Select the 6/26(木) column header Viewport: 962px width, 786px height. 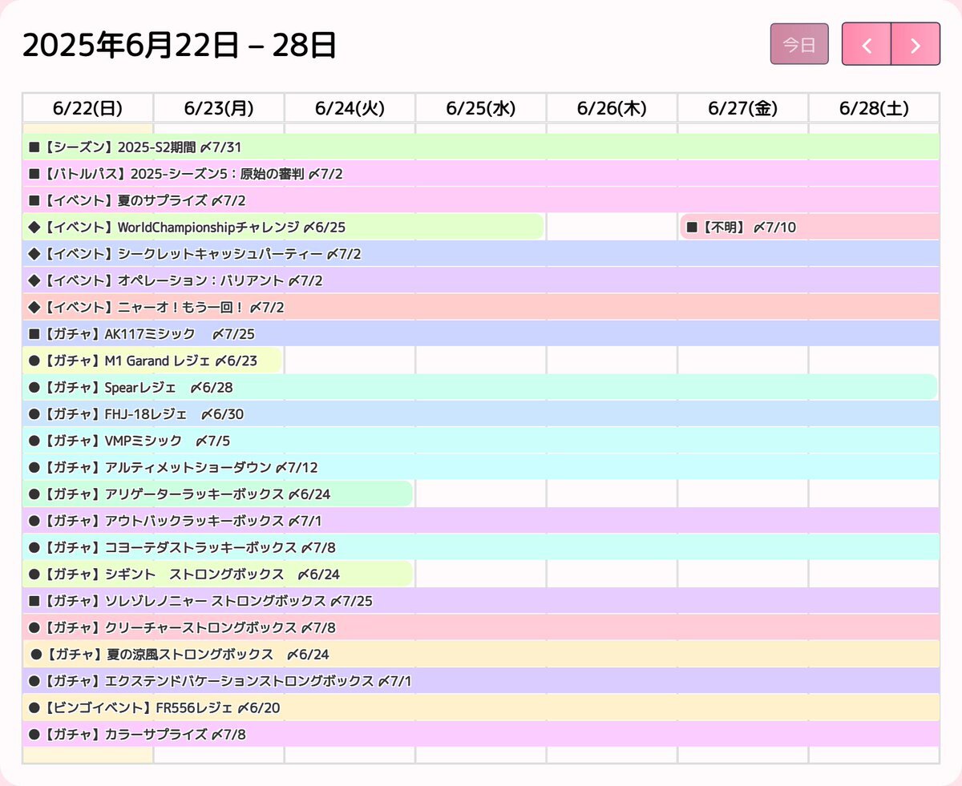(x=612, y=108)
